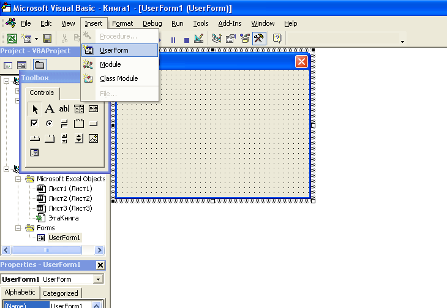Screen dimensions: 447x308
Task: Select the TextBox tool (abl)
Action: (x=64, y=109)
